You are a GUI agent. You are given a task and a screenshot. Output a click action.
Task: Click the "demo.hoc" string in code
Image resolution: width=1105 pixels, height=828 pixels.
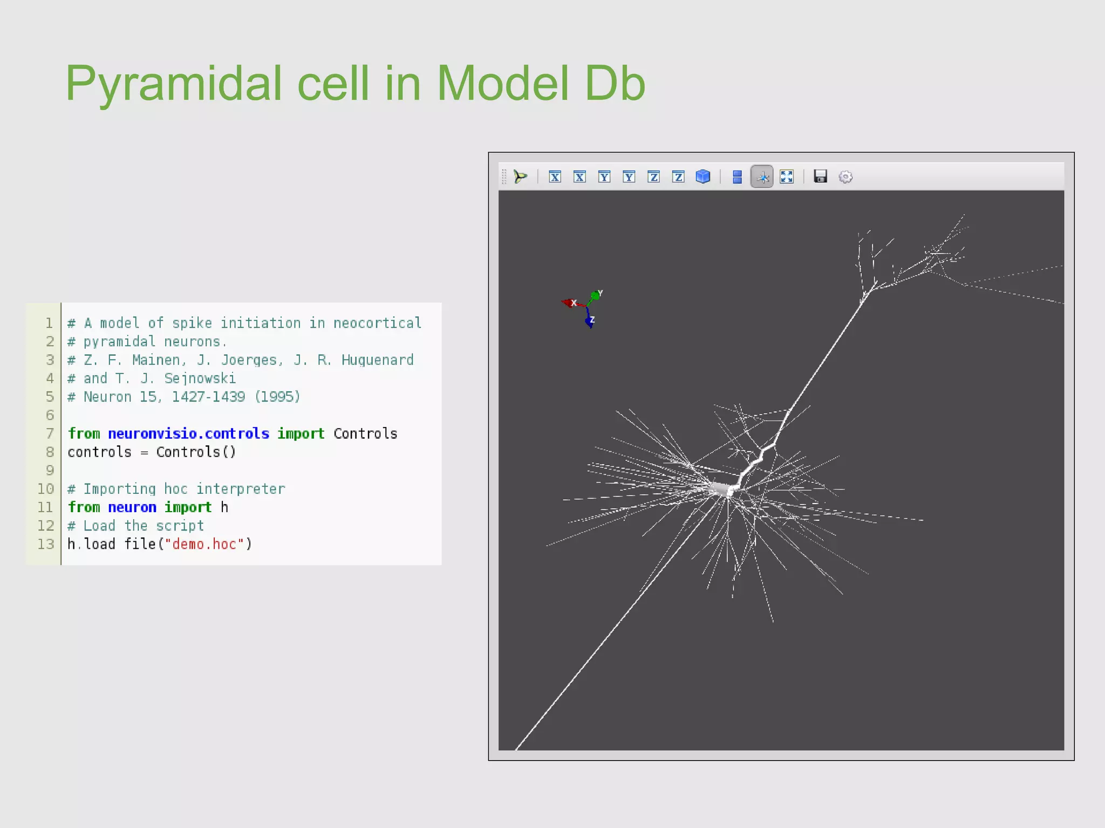coord(204,544)
